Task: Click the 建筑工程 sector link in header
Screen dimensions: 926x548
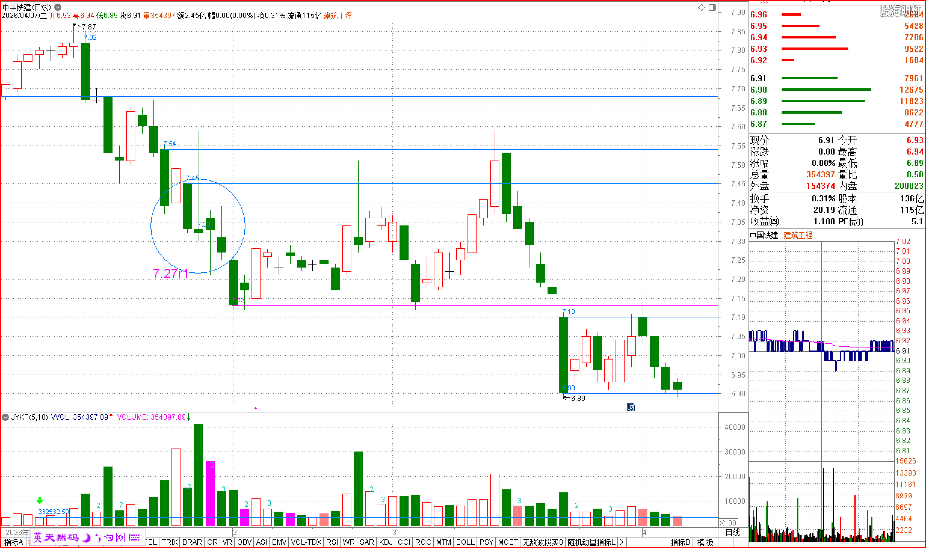Action: (x=337, y=16)
